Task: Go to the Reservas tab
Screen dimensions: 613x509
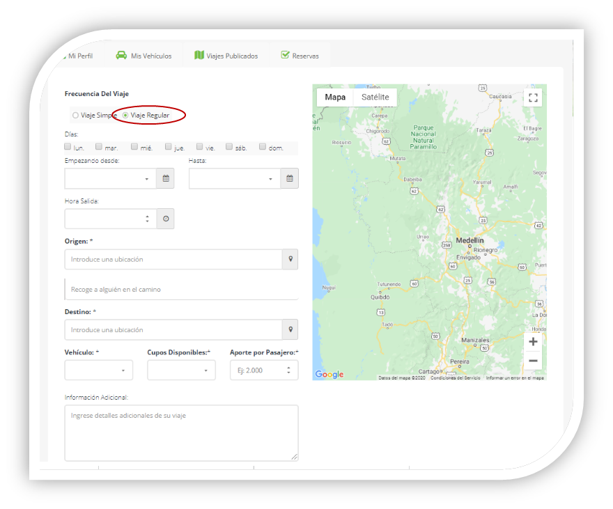Action: pos(300,56)
